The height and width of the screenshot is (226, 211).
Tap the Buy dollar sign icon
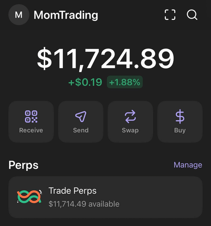tap(180, 117)
